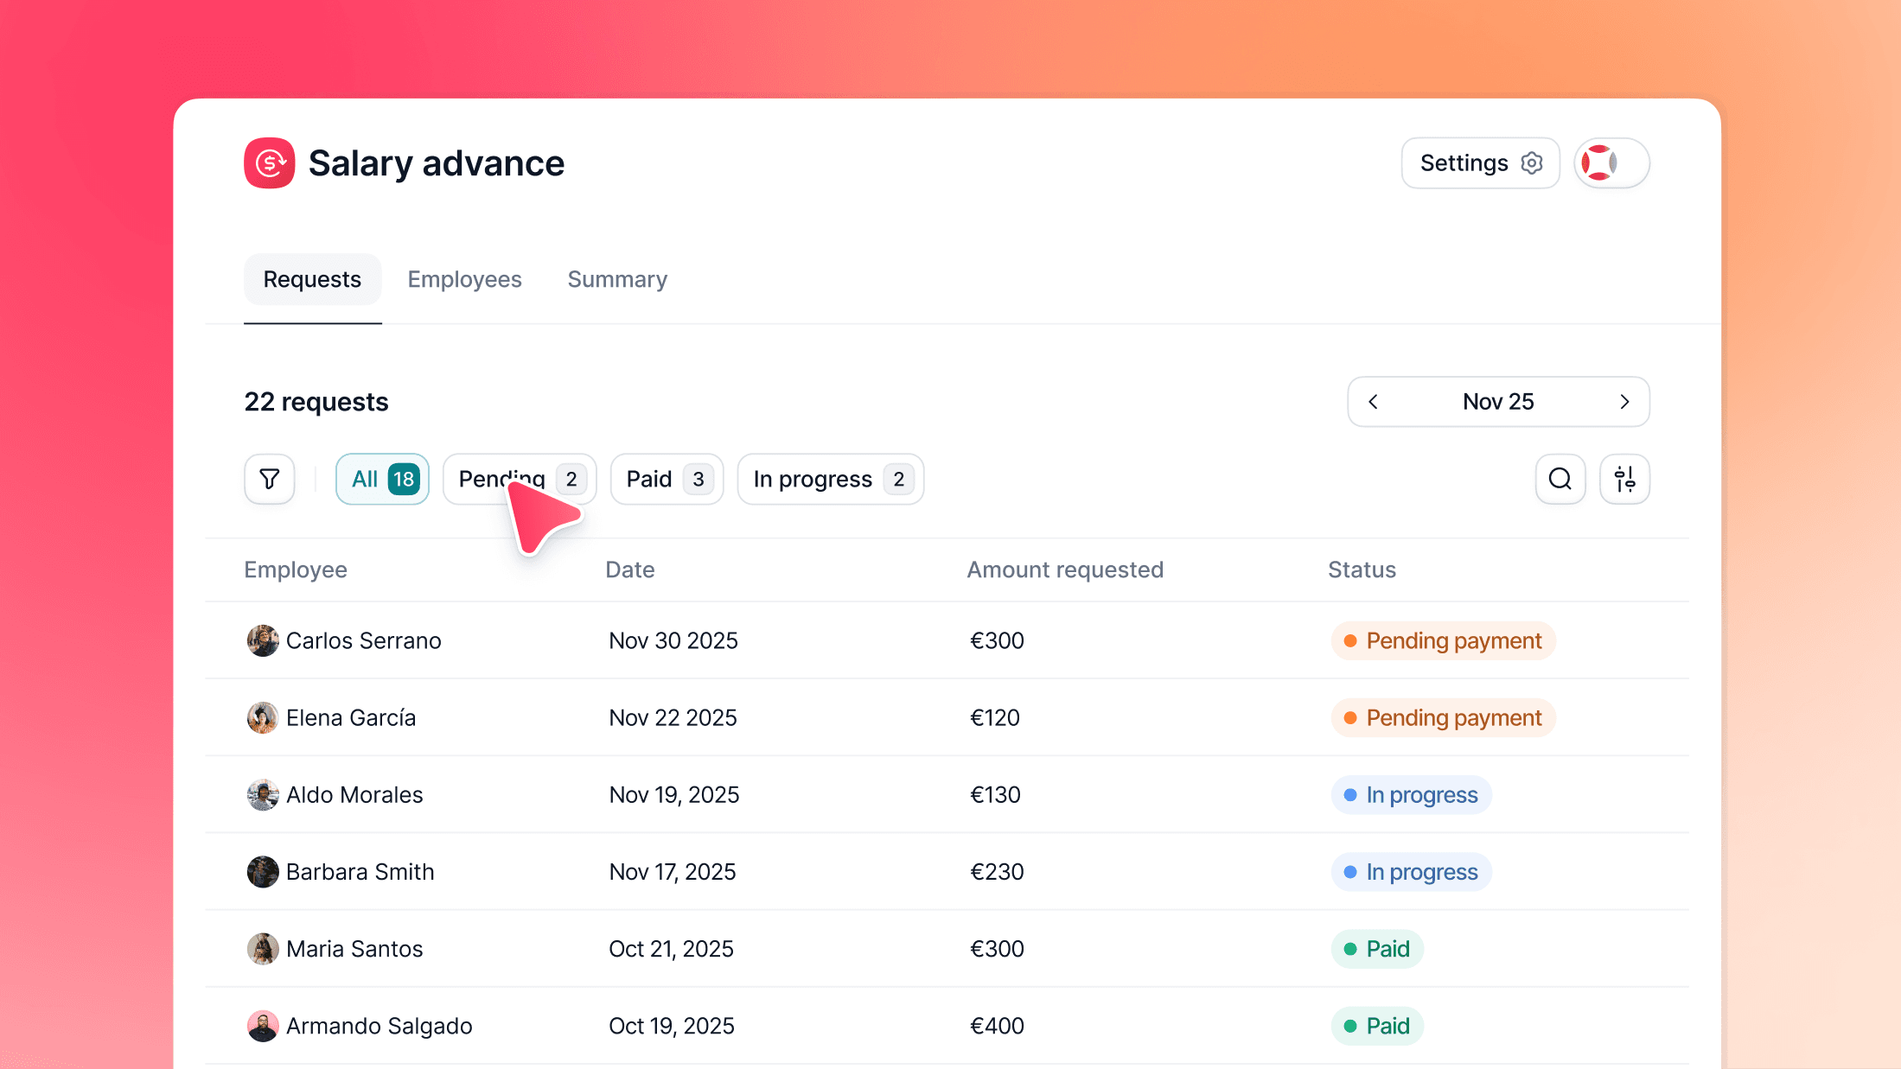
Task: Click Elena García's Pending payment status badge
Action: click(x=1442, y=717)
